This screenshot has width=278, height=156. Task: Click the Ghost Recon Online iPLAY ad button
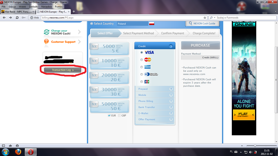point(244,115)
